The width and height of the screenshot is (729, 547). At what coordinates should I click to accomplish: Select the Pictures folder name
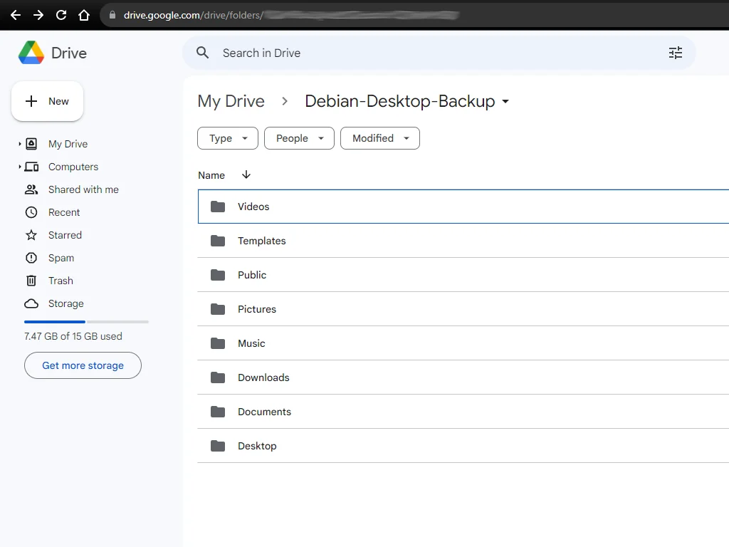(257, 309)
